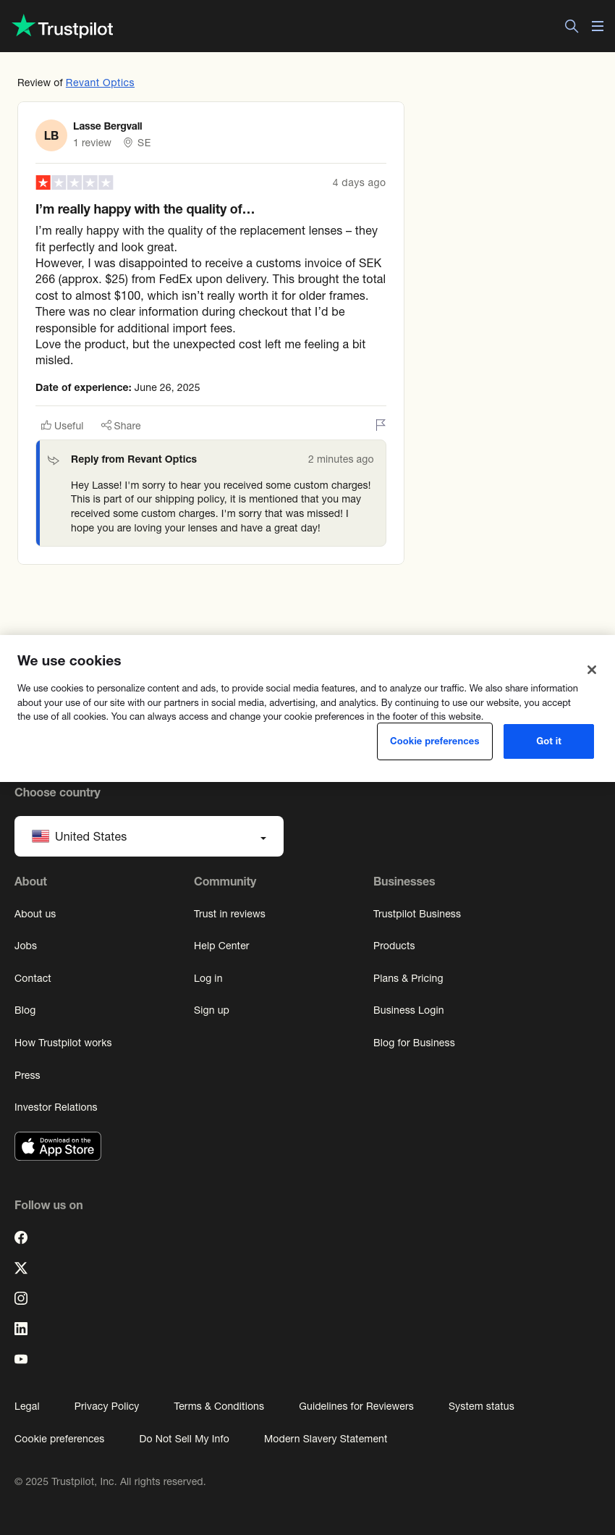Open Trustpilot Business link

417,914
